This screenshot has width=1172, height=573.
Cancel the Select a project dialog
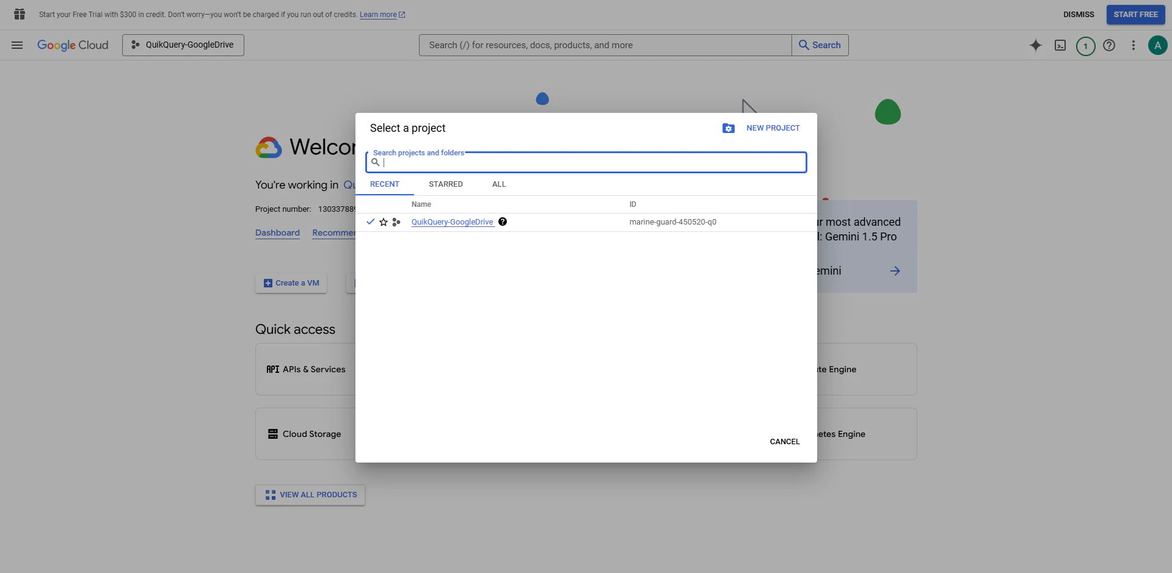pyautogui.click(x=785, y=442)
